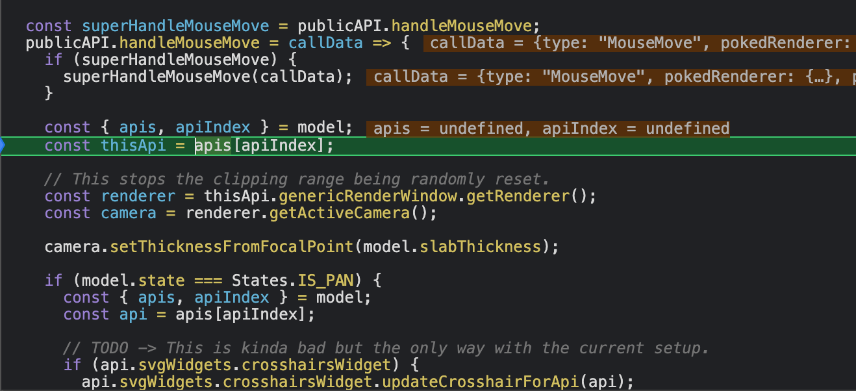Click 'States' in the if condition
The image size is (856, 391).
[x=260, y=281]
